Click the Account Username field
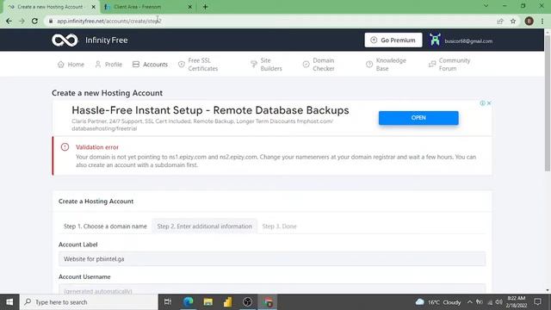Screen dimensions: 551x310 pyautogui.click(x=272, y=289)
